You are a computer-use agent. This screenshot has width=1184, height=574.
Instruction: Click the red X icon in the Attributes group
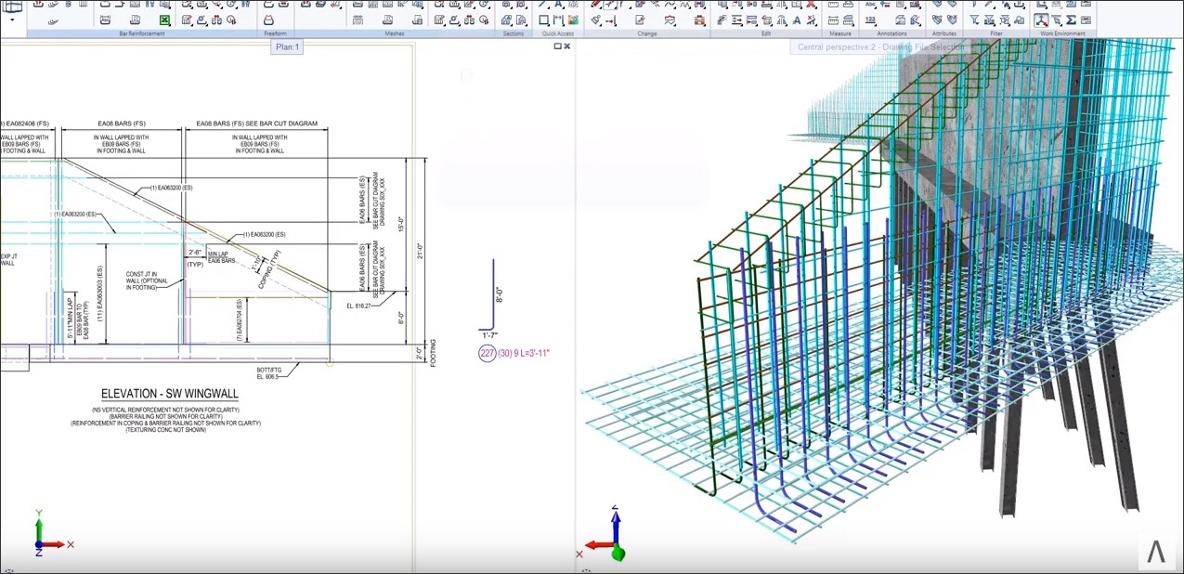(953, 20)
